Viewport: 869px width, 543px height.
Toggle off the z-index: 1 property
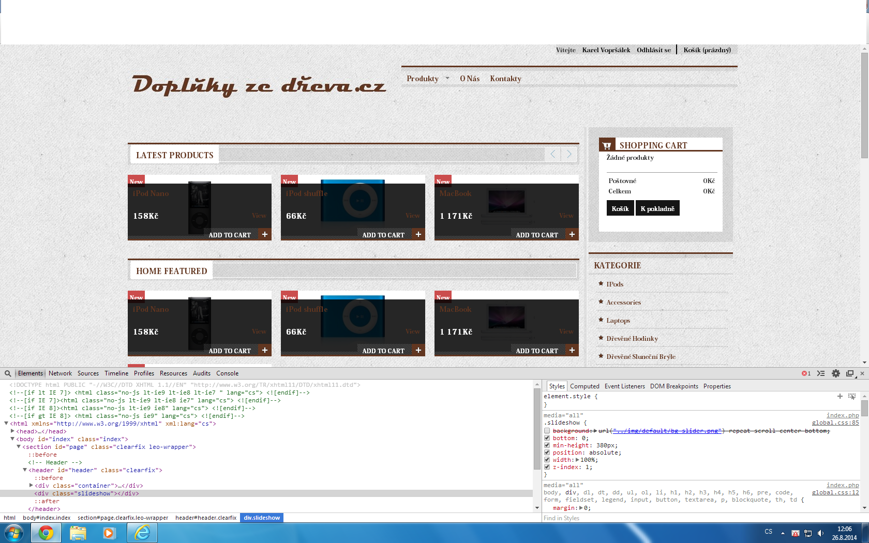tap(547, 467)
